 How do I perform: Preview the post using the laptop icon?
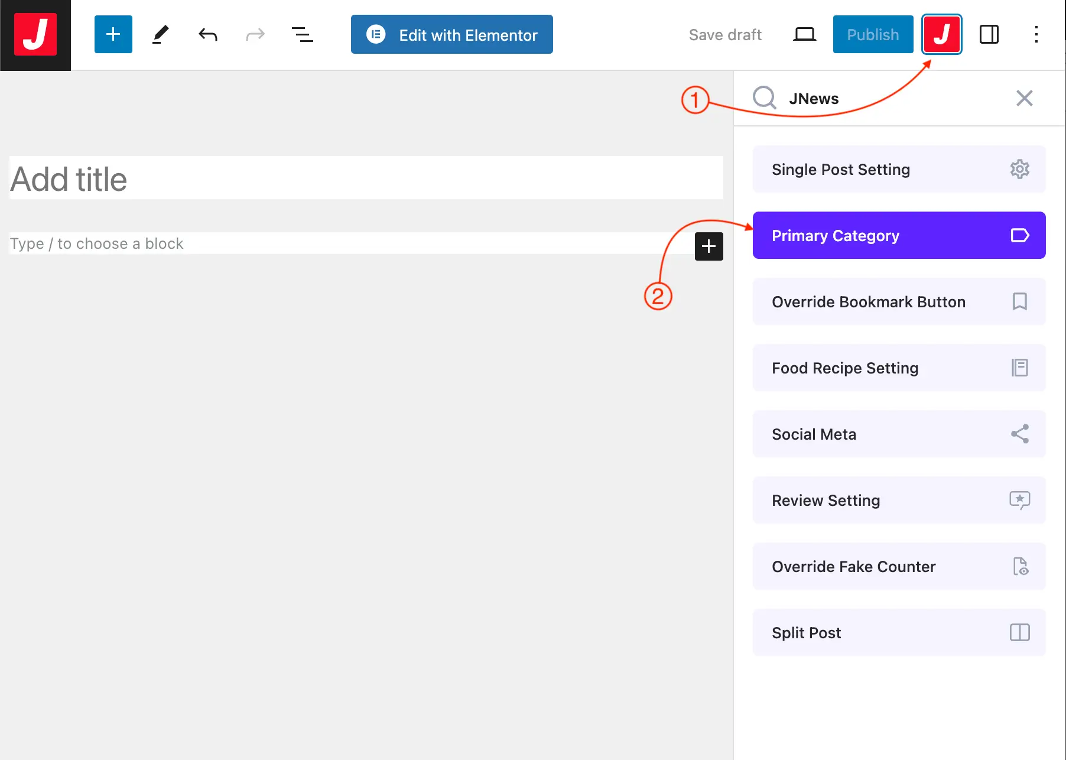804,35
